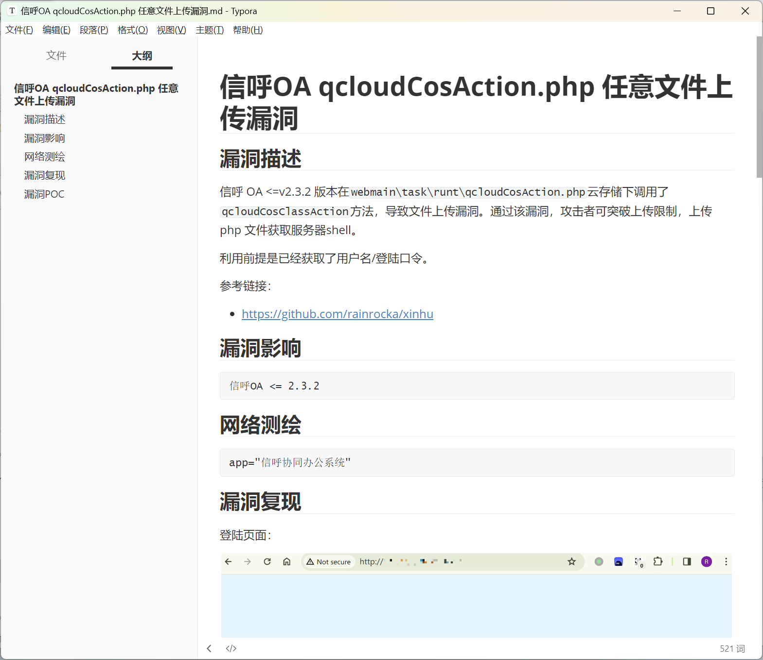Screen dimensions: 763x660
Task: Click inline code webmain\task\runt\qcloudCosAction.php
Action: pyautogui.click(x=468, y=192)
